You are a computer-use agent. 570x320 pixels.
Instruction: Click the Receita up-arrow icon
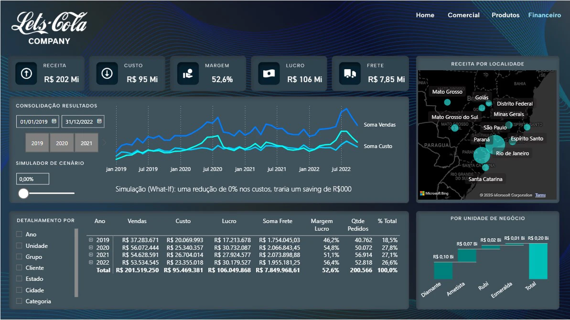(x=26, y=74)
